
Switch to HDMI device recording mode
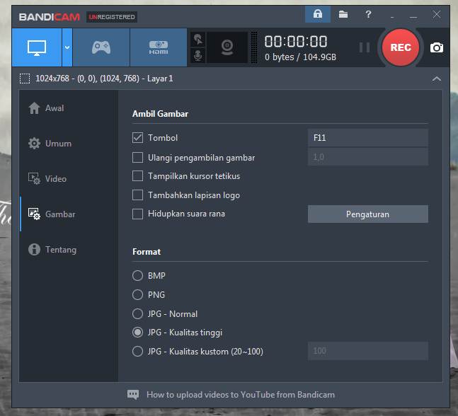point(159,47)
